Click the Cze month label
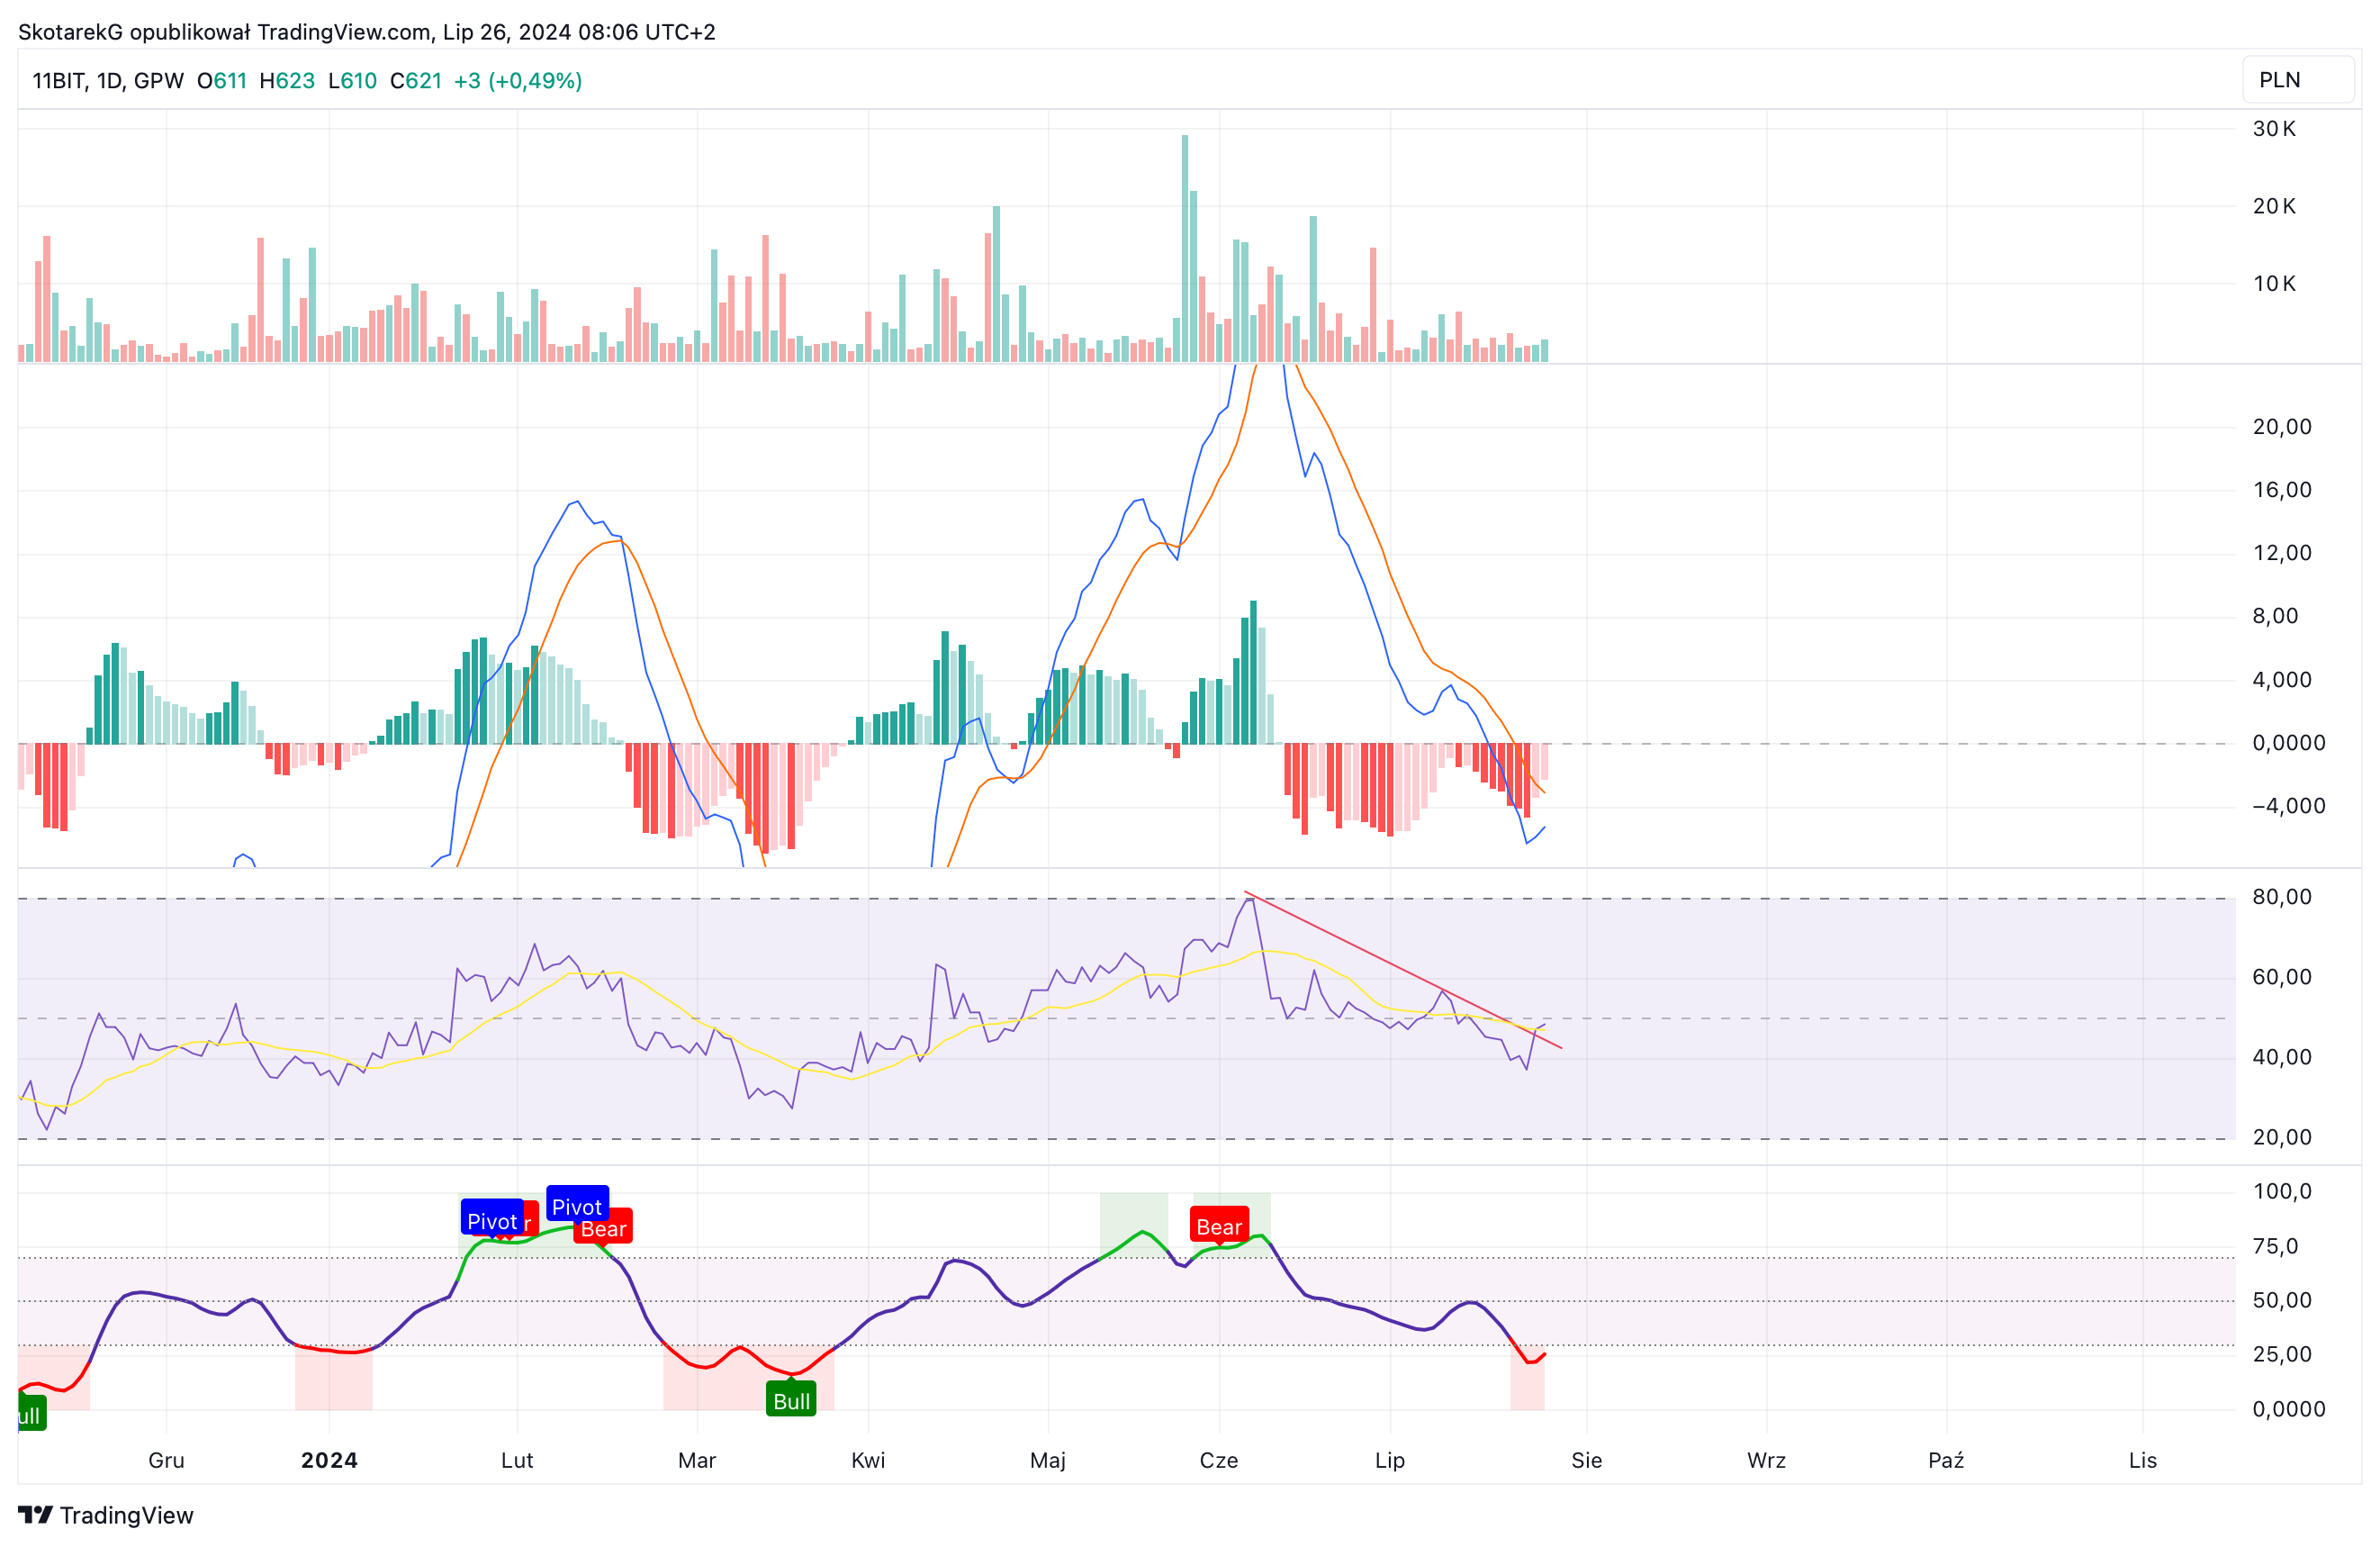 (1219, 1460)
